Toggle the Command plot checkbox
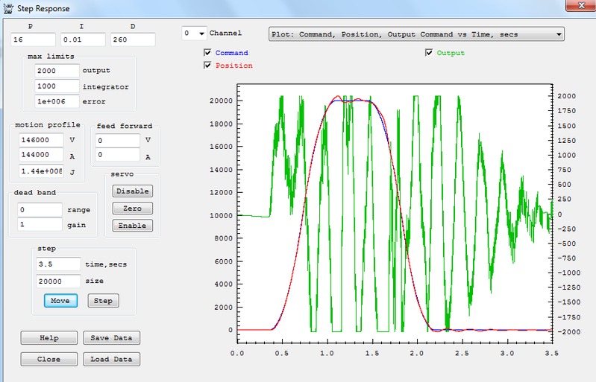This screenshot has height=382, width=596. click(x=207, y=54)
